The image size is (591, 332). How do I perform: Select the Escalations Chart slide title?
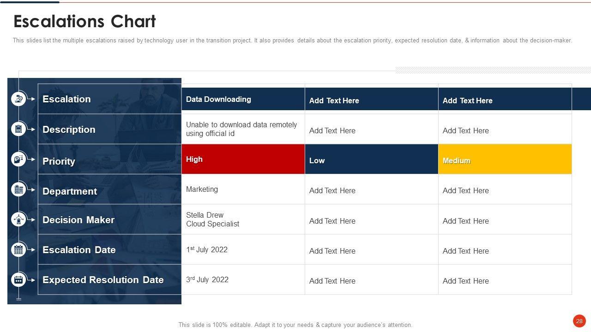[x=84, y=22]
